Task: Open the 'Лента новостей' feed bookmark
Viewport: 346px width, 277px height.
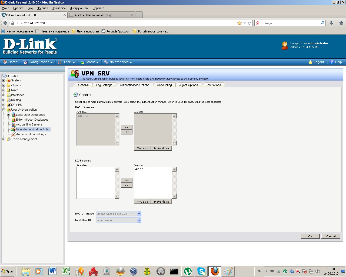Action: [x=85, y=31]
